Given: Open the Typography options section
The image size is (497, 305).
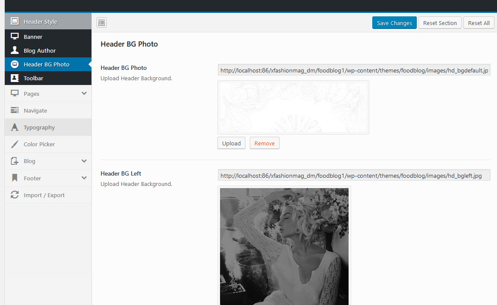Looking at the screenshot, I should coord(48,127).
